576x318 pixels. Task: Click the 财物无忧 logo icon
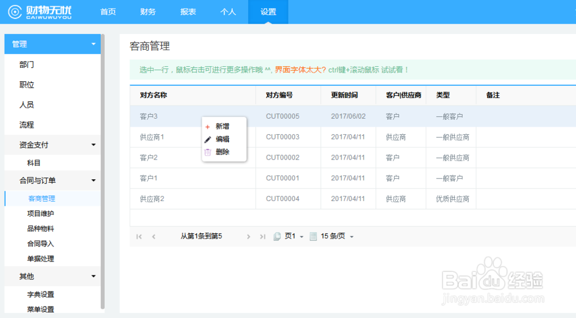click(x=15, y=12)
